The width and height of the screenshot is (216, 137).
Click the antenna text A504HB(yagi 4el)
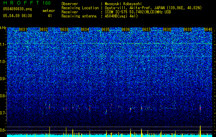(121, 16)
